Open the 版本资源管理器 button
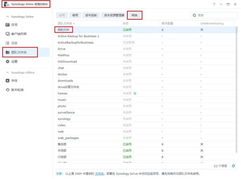The height and width of the screenshot is (179, 241). tap(114, 15)
